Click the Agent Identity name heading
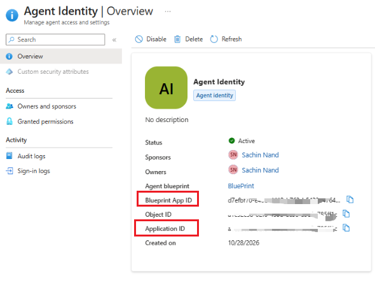The height and width of the screenshot is (288, 375). (219, 82)
